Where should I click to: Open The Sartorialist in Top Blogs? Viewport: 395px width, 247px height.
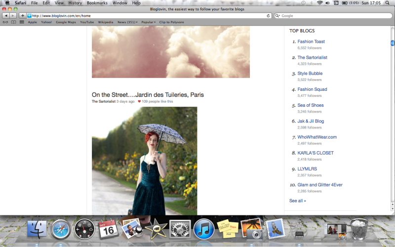(313, 57)
